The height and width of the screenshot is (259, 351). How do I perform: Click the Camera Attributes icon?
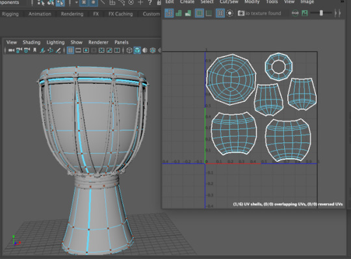click(x=27, y=50)
